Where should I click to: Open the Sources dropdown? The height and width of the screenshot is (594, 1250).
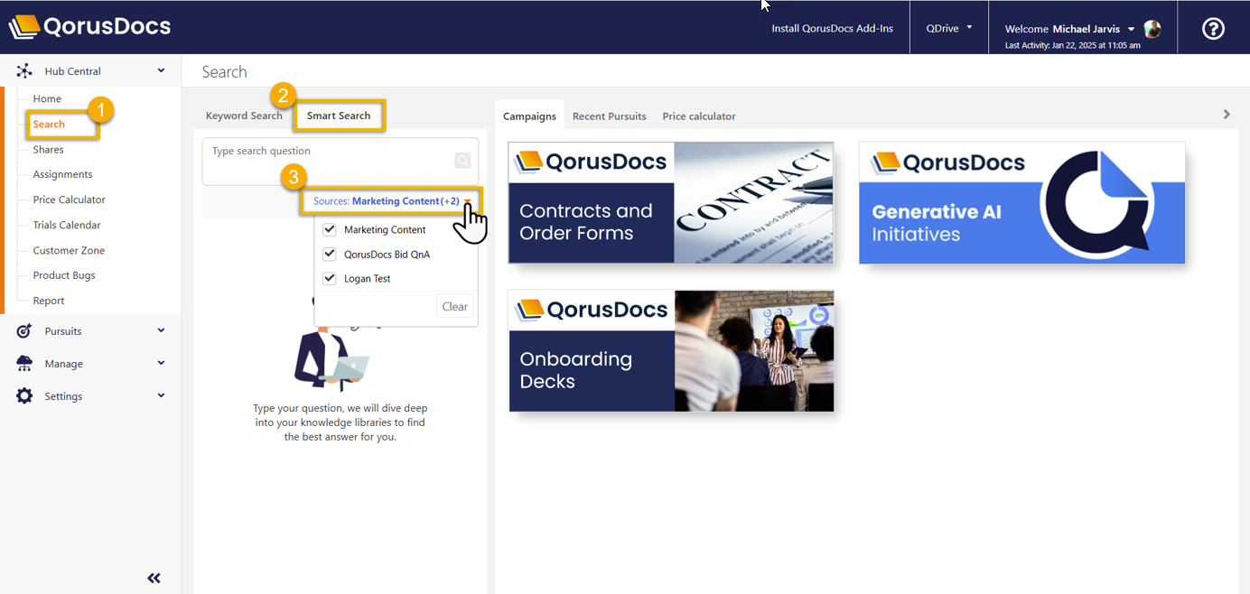[392, 201]
